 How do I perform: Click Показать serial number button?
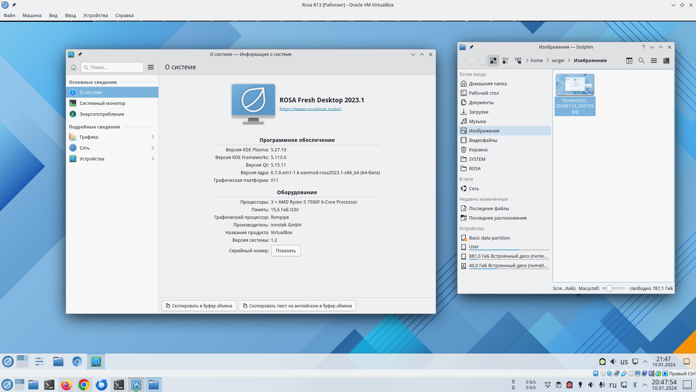pyautogui.click(x=286, y=251)
